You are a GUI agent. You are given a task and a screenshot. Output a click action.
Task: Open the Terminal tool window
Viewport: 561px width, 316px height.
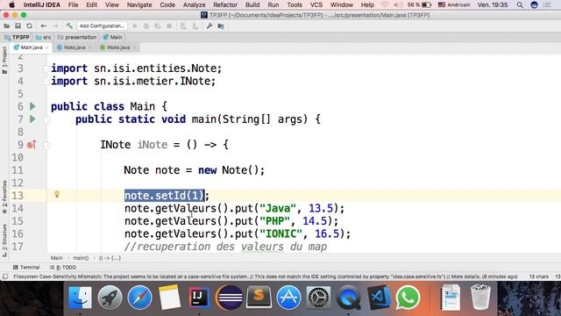[x=26, y=267]
